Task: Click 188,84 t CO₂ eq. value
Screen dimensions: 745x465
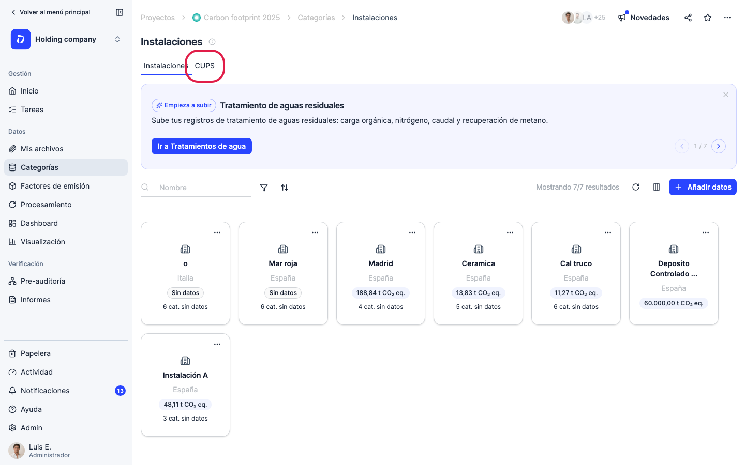Action: [x=381, y=293]
